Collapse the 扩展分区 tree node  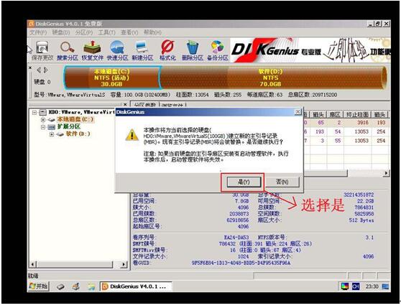43,126
